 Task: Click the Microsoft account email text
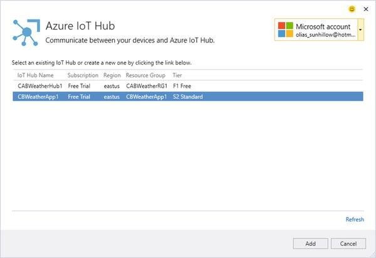tap(325, 34)
